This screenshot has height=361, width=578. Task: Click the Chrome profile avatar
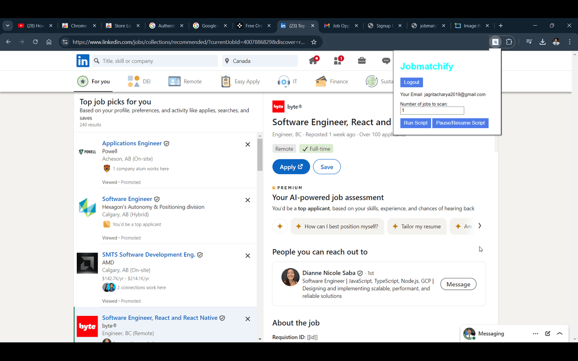[556, 42]
